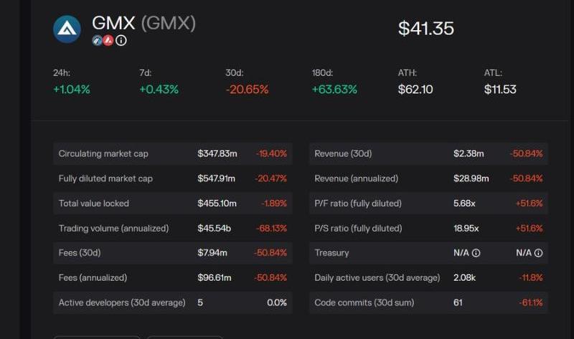Click the ATH value $62.10
The image size is (574, 339).
[415, 90]
